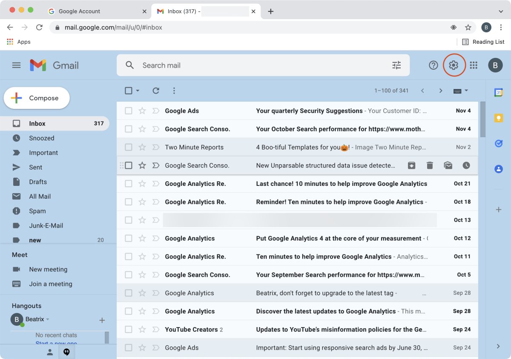The image size is (511, 359).
Task: Open the Google apps grid
Action: [474, 65]
